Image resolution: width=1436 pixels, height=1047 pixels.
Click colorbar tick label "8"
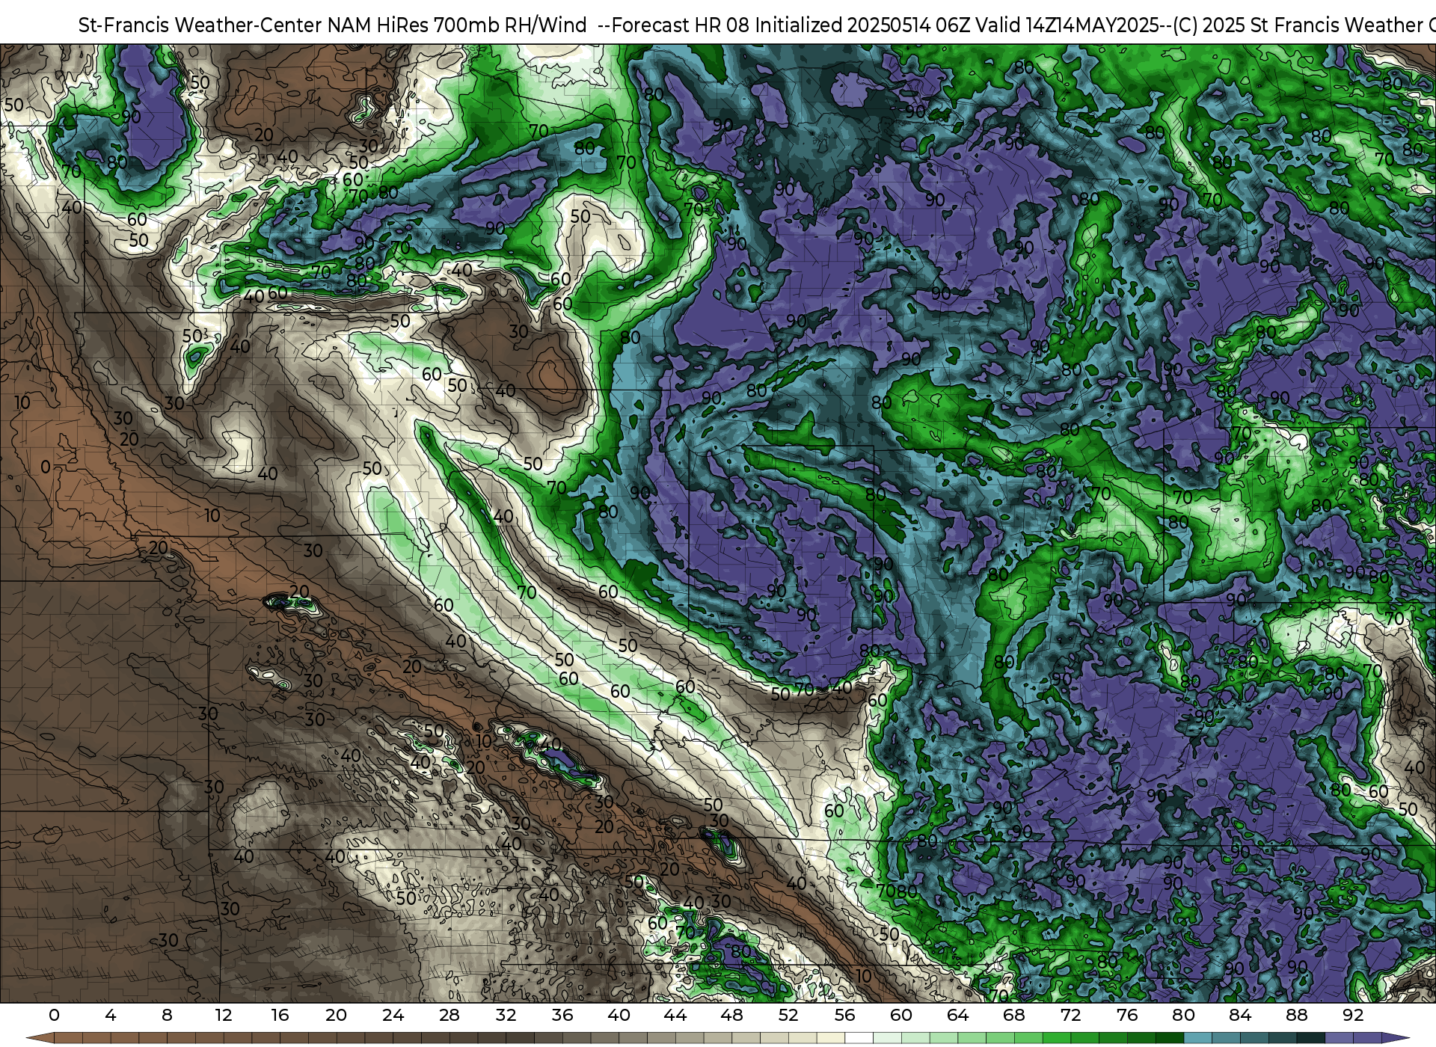pos(167,1016)
